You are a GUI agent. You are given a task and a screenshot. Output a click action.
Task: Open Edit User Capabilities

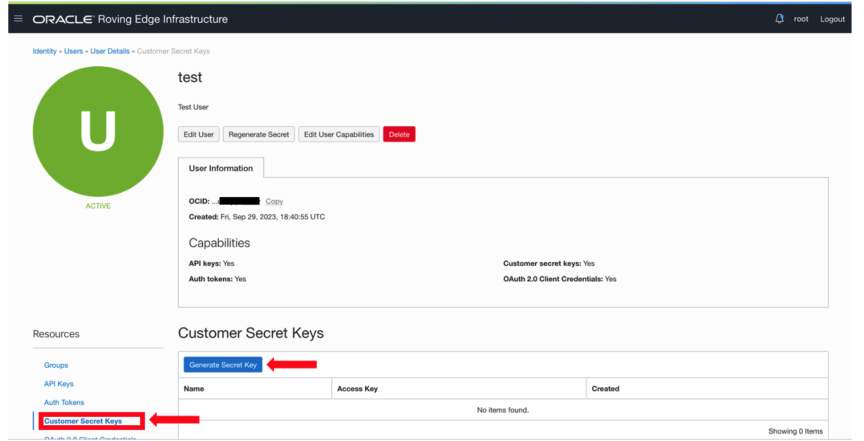[338, 134]
